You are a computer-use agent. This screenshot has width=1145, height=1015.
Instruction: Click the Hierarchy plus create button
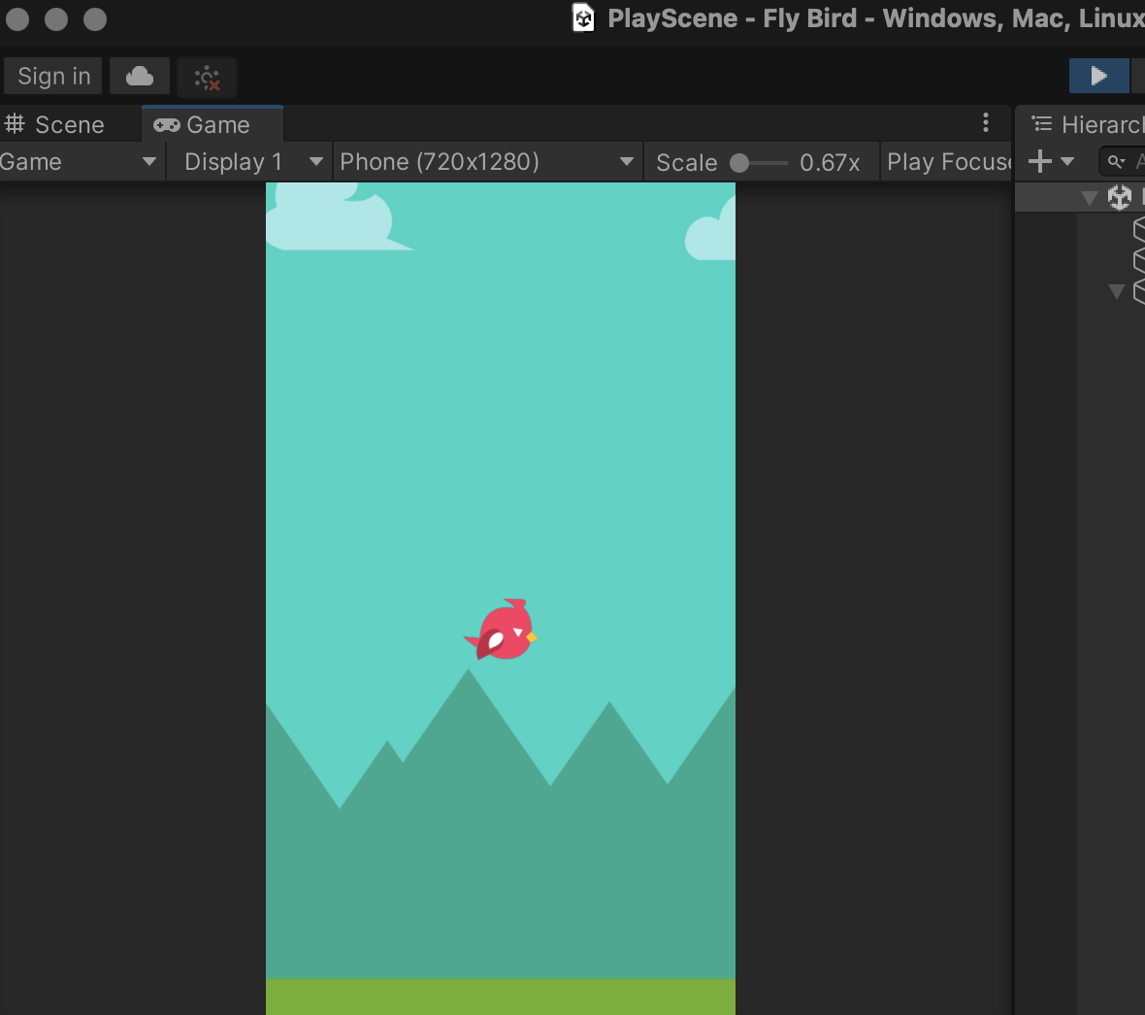[1040, 161]
